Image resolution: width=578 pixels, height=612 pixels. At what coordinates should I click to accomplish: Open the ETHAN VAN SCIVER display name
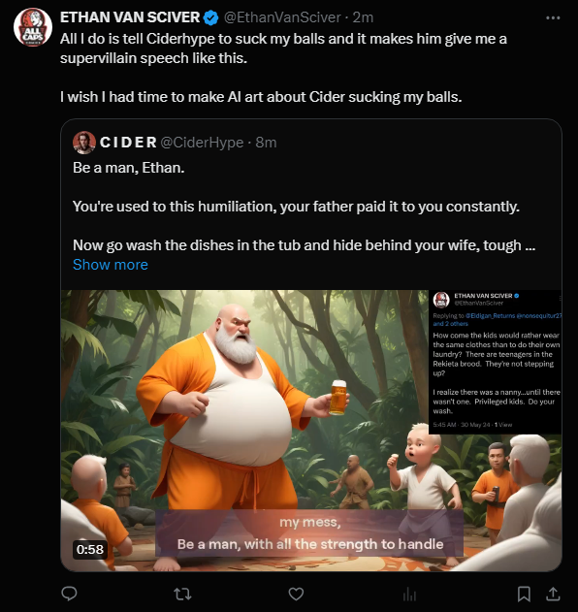pyautogui.click(x=130, y=17)
